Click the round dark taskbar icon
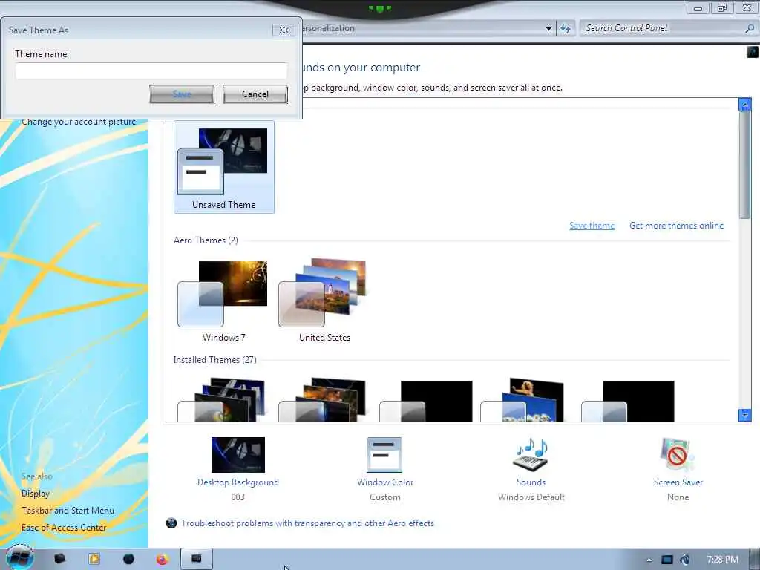760x570 pixels. tap(128, 559)
